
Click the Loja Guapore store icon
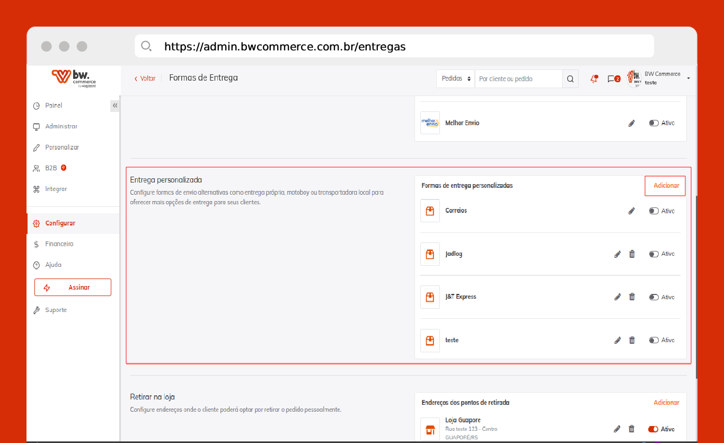[430, 429]
